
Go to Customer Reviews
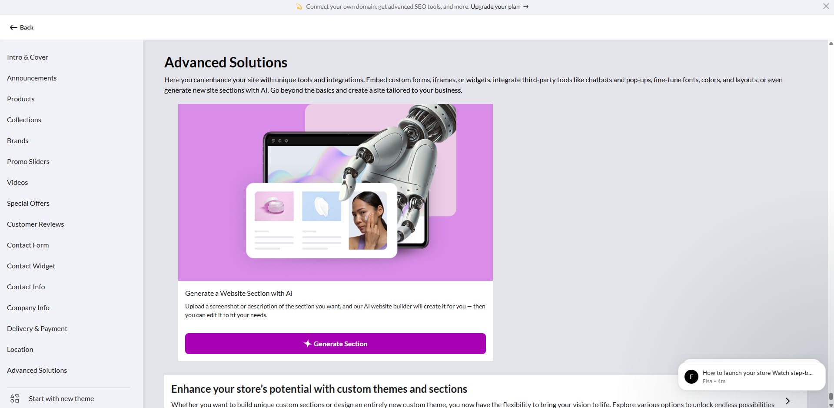[x=35, y=224]
